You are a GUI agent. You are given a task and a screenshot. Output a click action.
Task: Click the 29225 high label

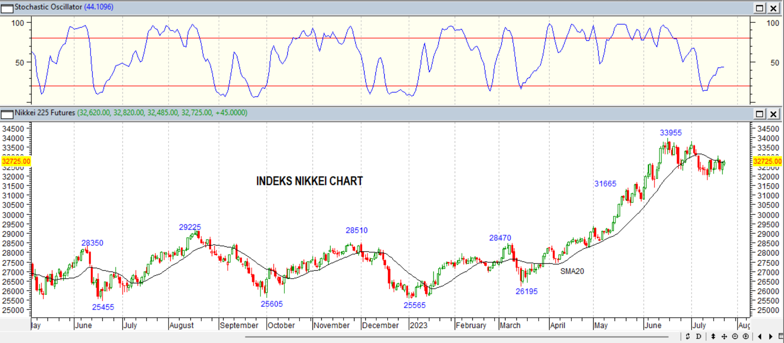pyautogui.click(x=190, y=227)
